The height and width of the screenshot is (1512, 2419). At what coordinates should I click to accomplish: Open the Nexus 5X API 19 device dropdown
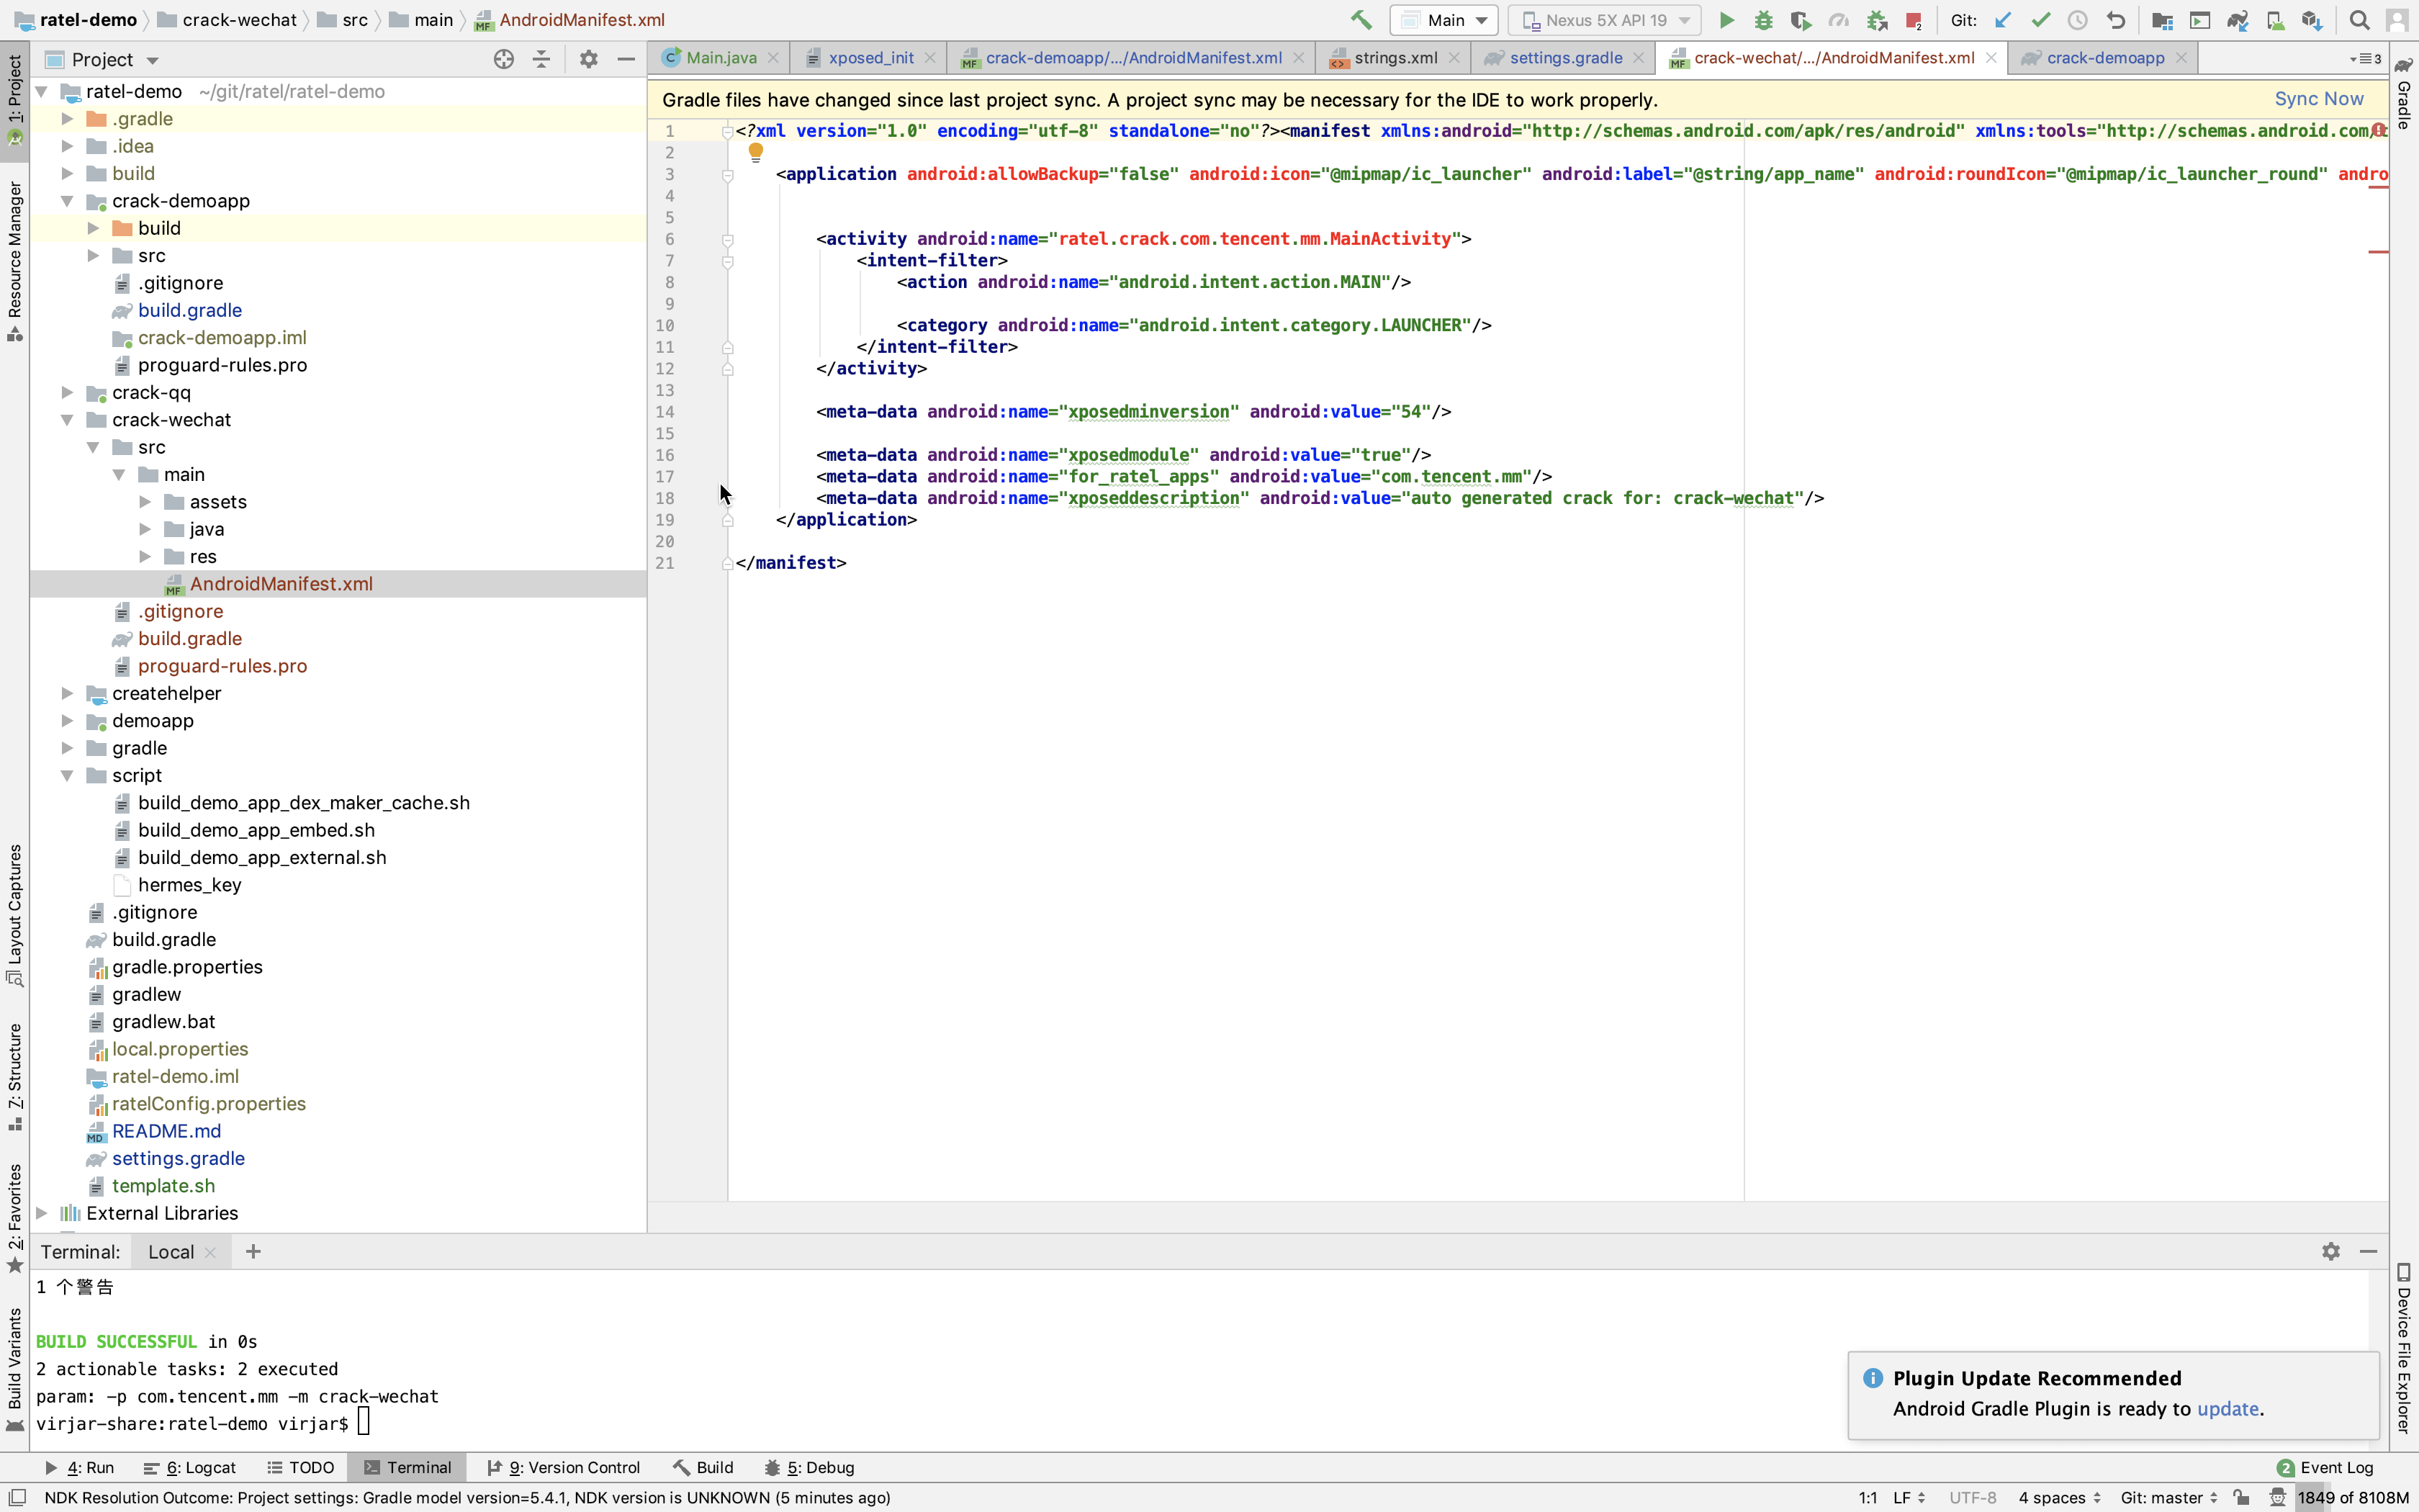[x=1608, y=20]
